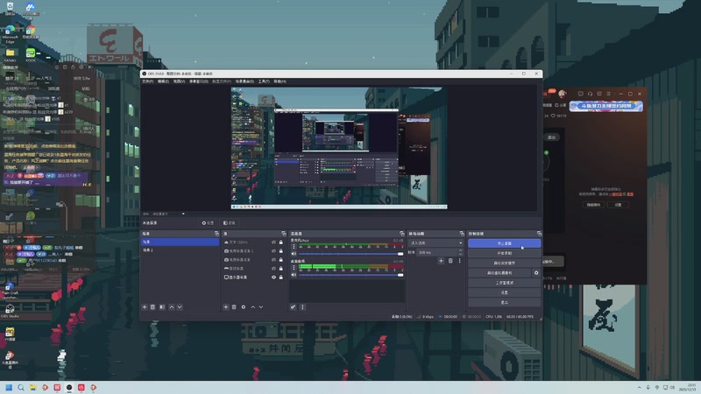Float the scene transitions dock popout icon
The height and width of the screenshot is (394, 701).
462,234
